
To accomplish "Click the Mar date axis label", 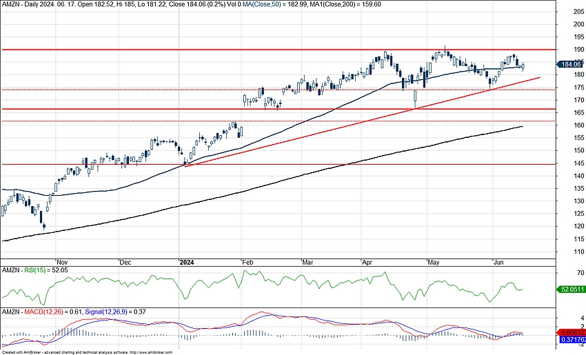I will (307, 263).
